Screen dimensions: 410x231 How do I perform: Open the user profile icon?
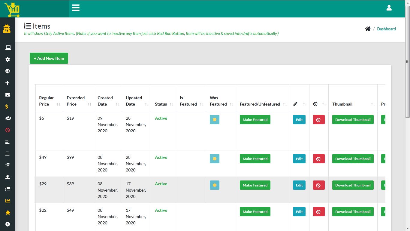(389, 8)
